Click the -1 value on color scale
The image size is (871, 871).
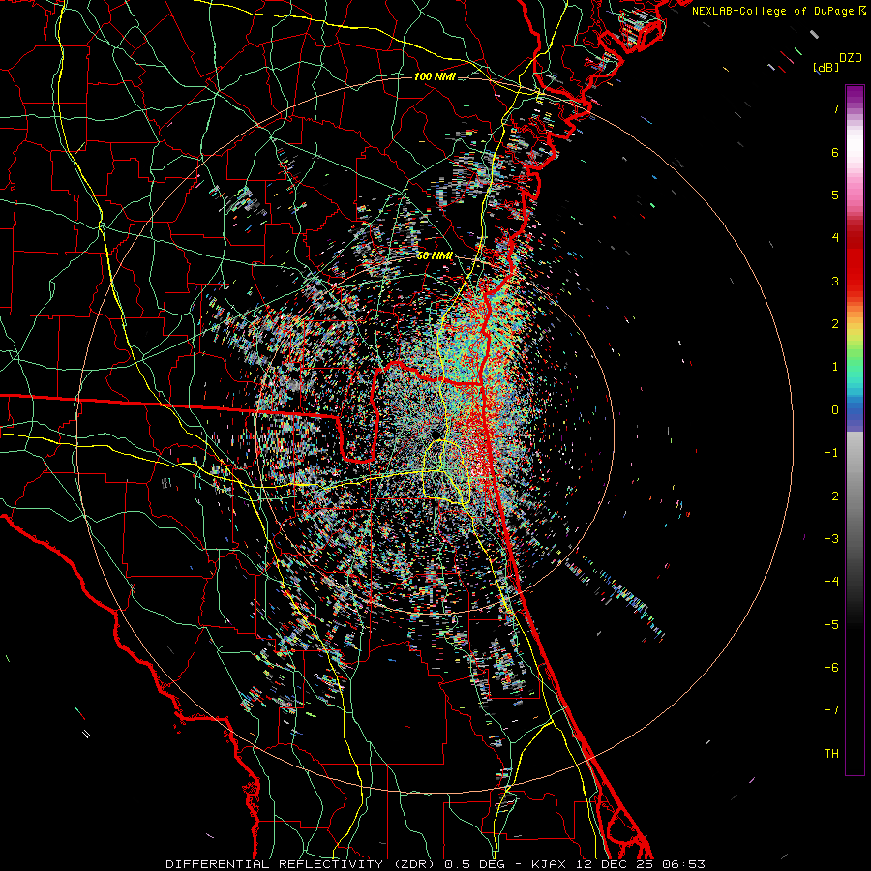(x=831, y=453)
